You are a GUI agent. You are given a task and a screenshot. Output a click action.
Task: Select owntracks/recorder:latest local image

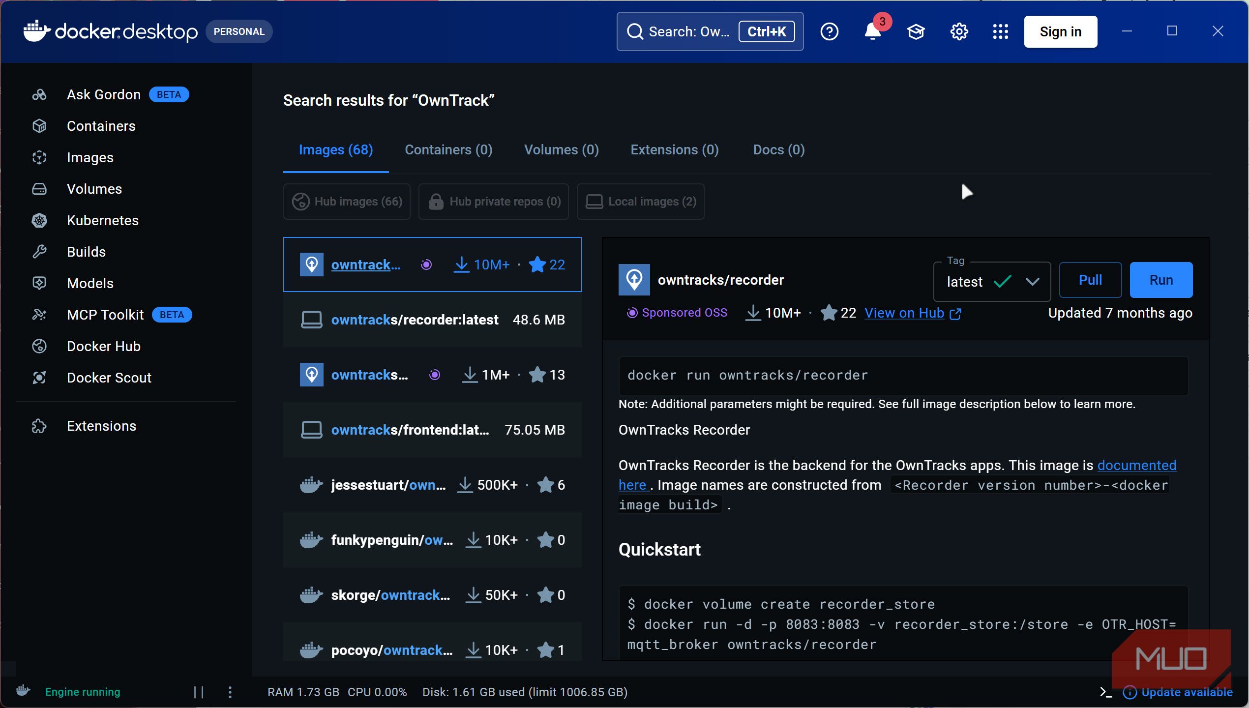click(x=433, y=320)
